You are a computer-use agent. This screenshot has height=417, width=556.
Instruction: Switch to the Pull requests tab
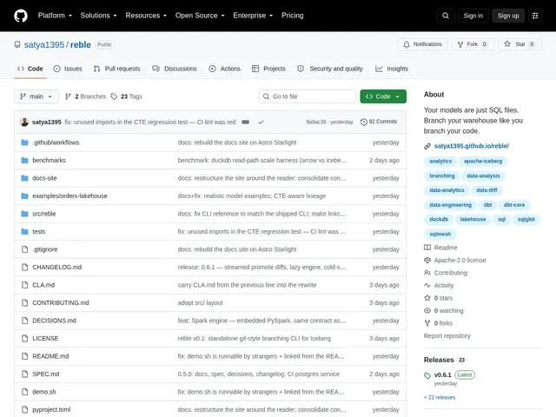(116, 69)
